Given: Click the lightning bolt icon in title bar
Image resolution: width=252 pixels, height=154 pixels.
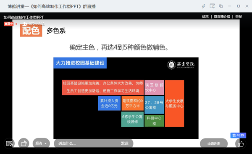Looking at the screenshot, I should click(x=203, y=6).
